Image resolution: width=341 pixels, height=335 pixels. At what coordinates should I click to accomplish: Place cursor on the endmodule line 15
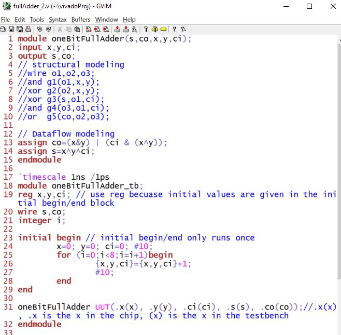pyautogui.click(x=39, y=160)
